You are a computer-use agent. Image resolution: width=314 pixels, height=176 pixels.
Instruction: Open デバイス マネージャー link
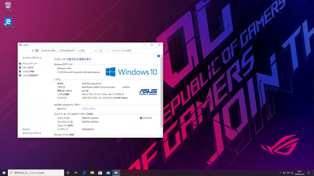pos(30,64)
